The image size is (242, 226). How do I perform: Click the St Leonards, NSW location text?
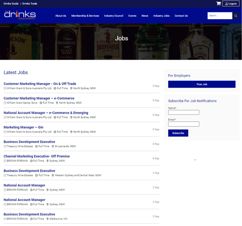click(65, 146)
